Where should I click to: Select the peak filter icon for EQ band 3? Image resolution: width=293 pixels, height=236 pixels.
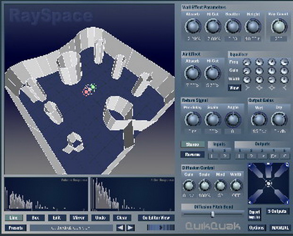pyautogui.click(x=271, y=87)
